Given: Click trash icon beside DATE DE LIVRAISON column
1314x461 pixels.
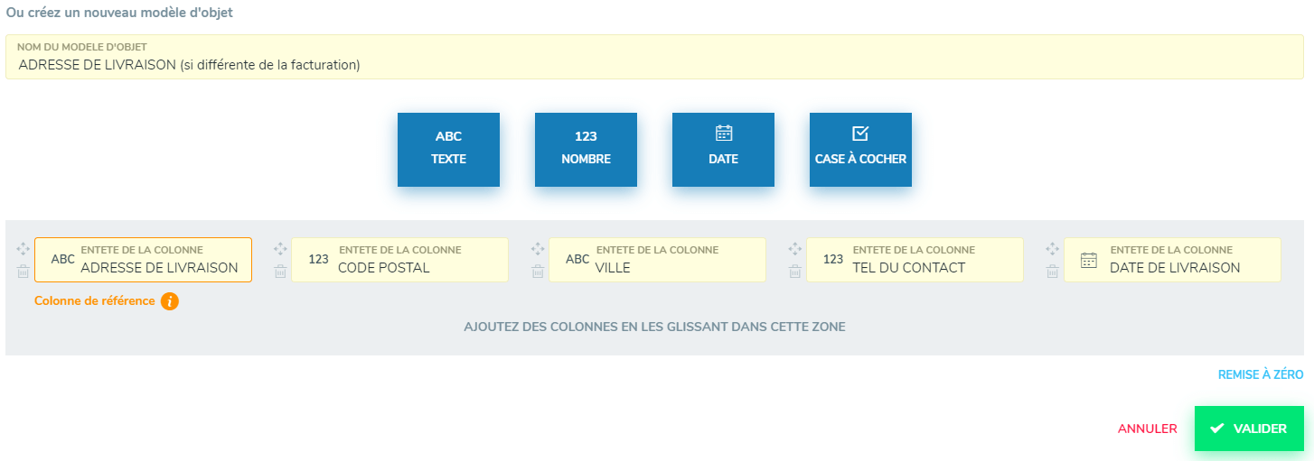Looking at the screenshot, I should pos(1052,271).
